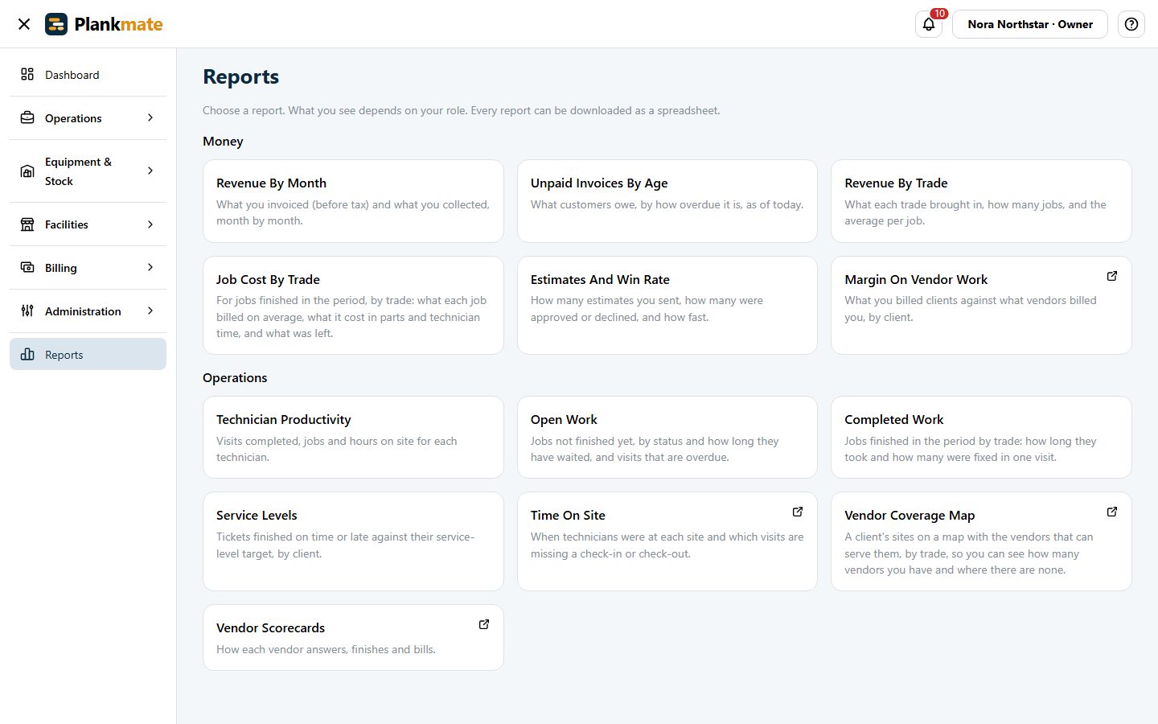This screenshot has height=724, width=1158.
Task: Open the Revenue By Trade report
Action: pos(981,201)
